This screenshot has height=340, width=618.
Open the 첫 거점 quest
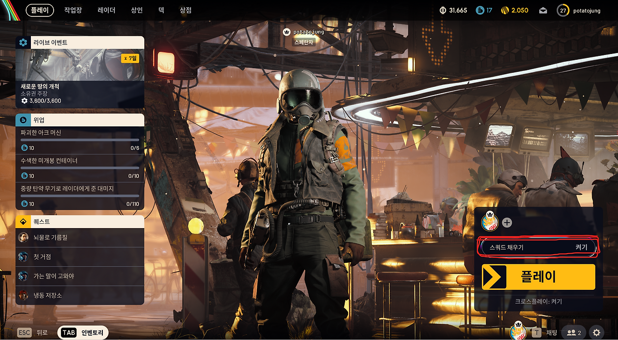(80, 257)
